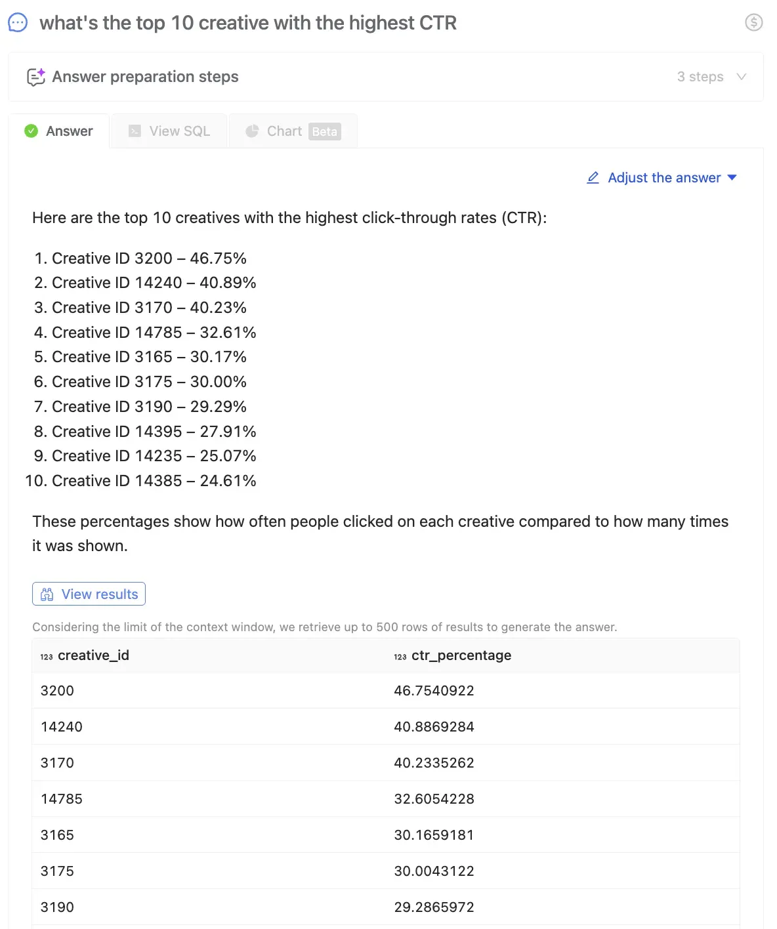Expand the Answer preparation steps panel
777x929 pixels.
tap(385, 77)
